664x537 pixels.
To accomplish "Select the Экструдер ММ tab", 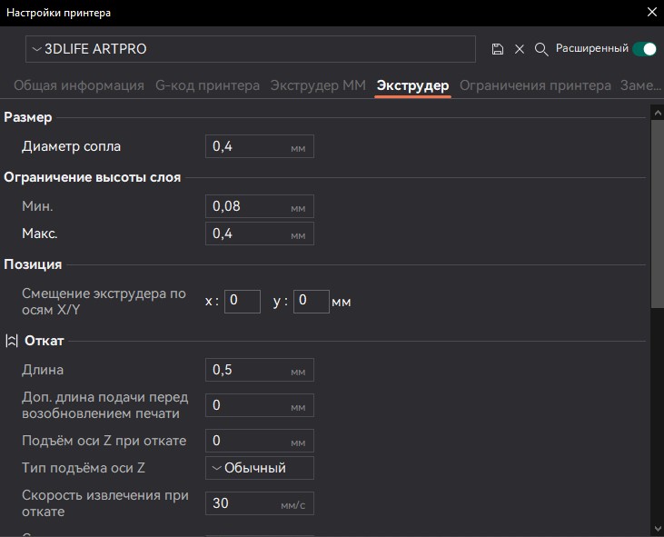I will point(318,85).
